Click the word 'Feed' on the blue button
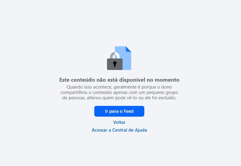The image size is (241, 166). 129,111
